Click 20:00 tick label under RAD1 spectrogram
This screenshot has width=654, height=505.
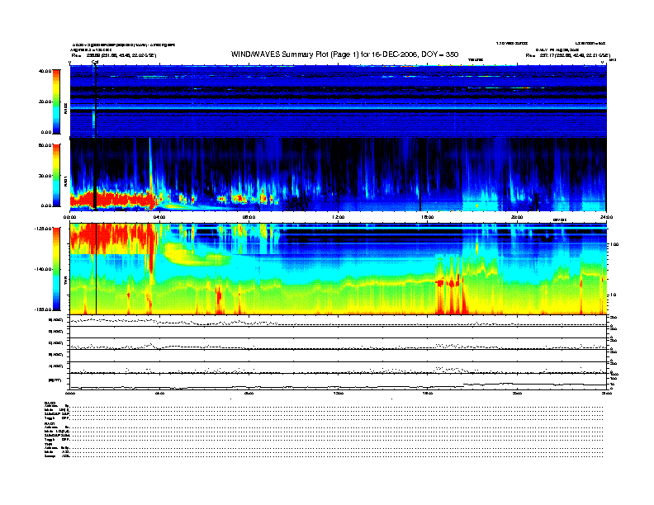pyautogui.click(x=517, y=217)
